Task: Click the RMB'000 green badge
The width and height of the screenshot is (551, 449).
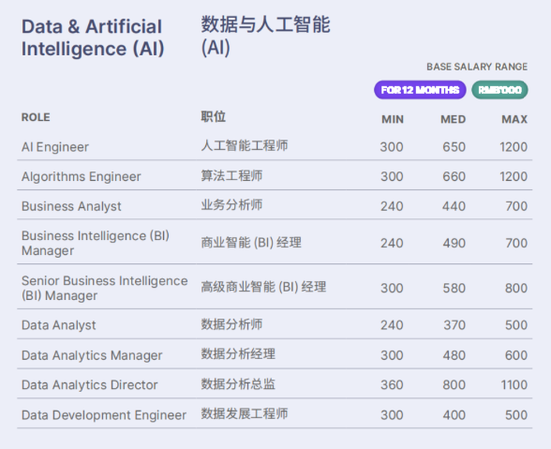Action: [499, 90]
